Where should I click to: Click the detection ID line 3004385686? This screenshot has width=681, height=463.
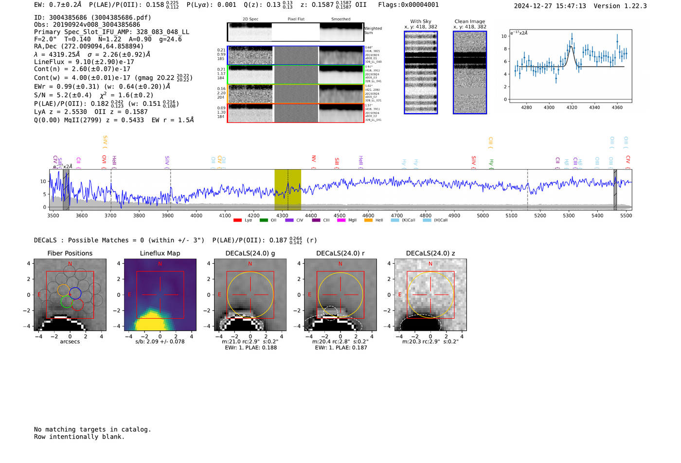point(92,17)
